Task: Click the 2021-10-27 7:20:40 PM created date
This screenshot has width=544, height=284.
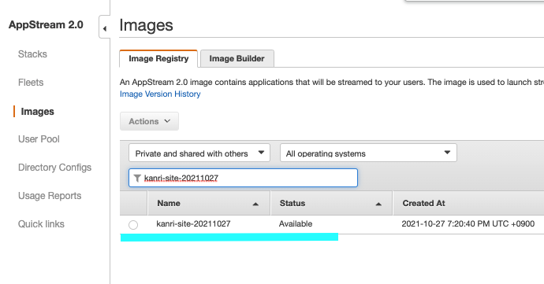Action: coord(468,223)
